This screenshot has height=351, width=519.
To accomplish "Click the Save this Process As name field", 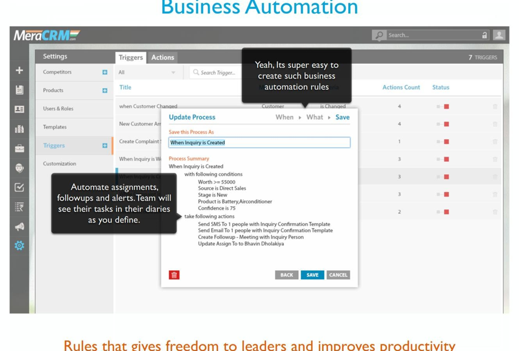I will click(259, 143).
